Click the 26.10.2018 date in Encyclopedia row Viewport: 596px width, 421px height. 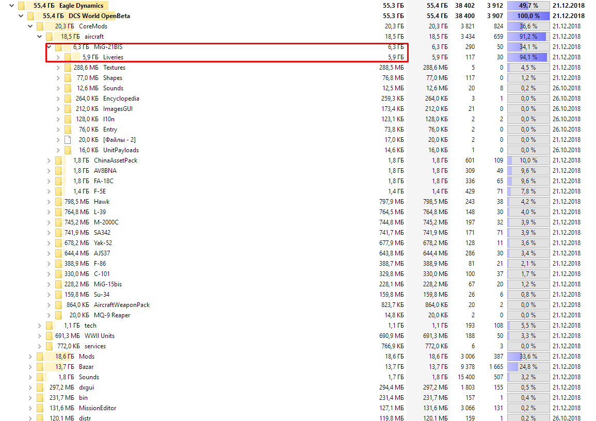click(567, 99)
